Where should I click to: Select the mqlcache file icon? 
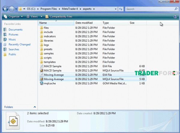(41, 83)
